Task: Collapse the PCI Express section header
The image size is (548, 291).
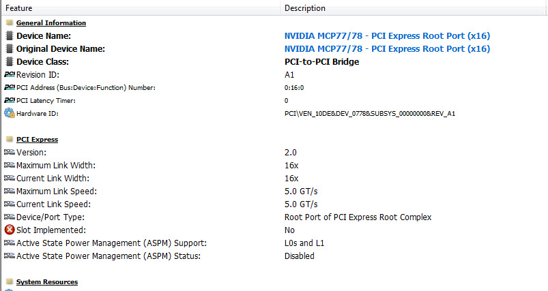Action: point(37,140)
